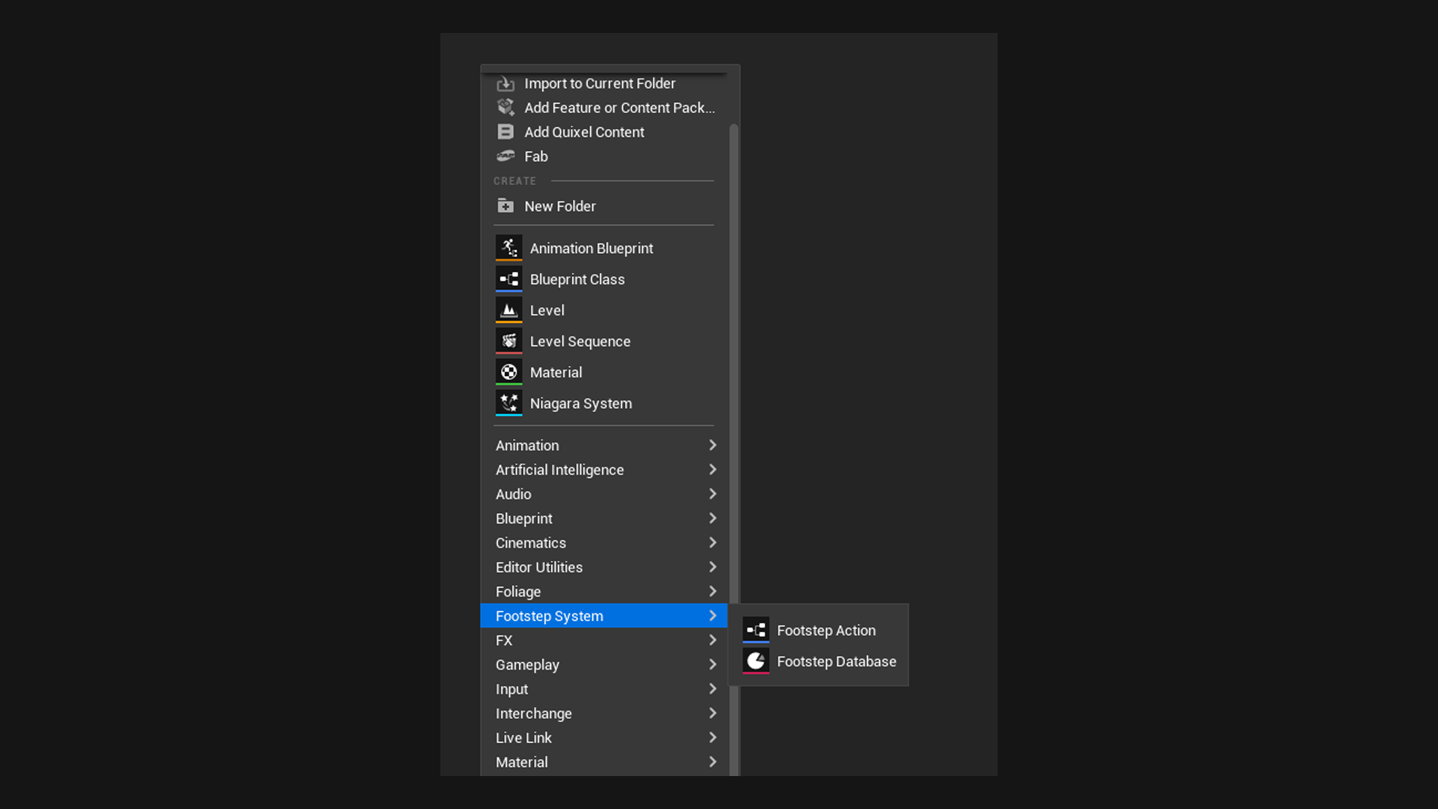
Task: Open the Input category
Action: pyautogui.click(x=604, y=689)
